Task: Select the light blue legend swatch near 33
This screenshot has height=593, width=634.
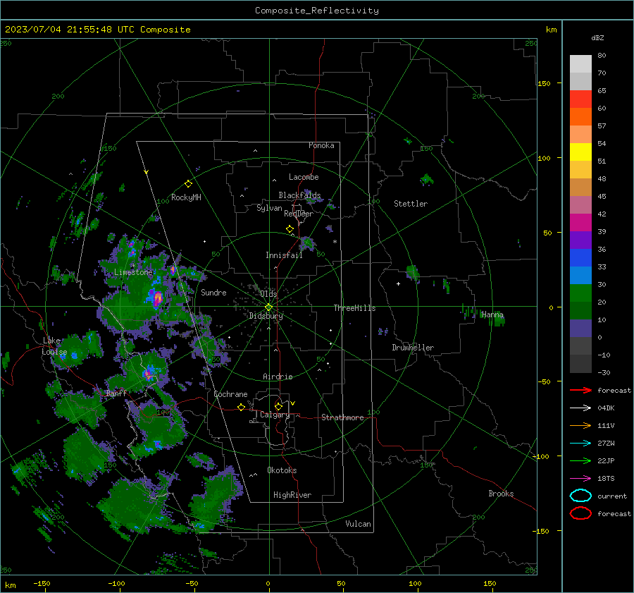Action: pyautogui.click(x=580, y=275)
